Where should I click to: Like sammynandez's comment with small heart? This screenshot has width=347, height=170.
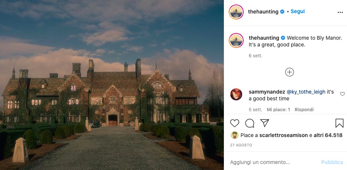tap(343, 94)
